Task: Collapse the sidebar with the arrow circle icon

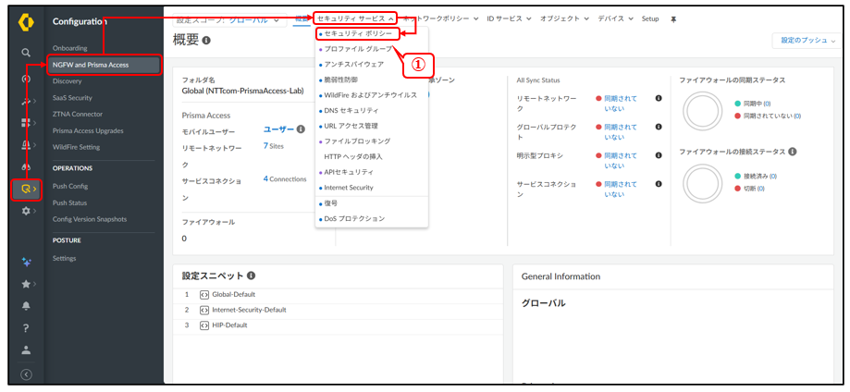Action: pos(26,374)
